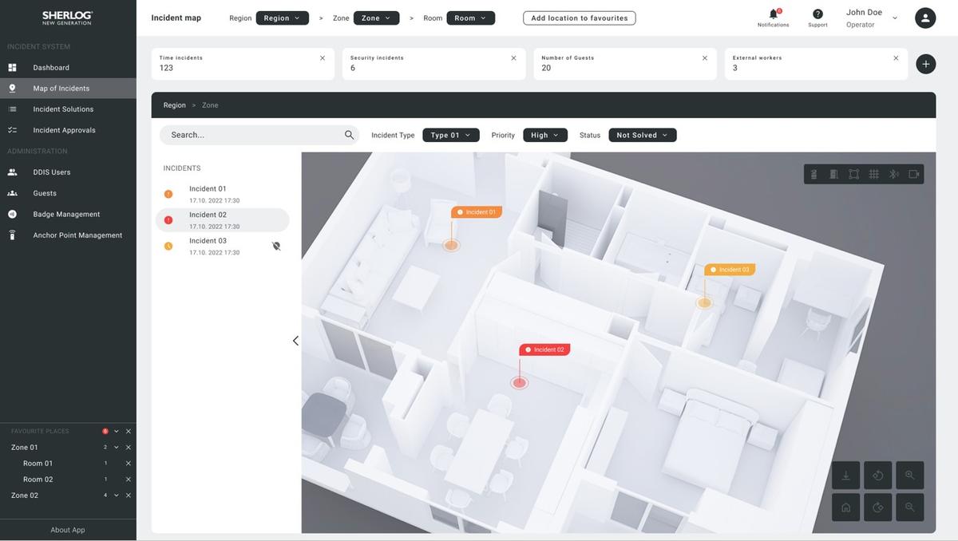Go to Badge Management page
The height and width of the screenshot is (541, 958).
[x=66, y=215]
